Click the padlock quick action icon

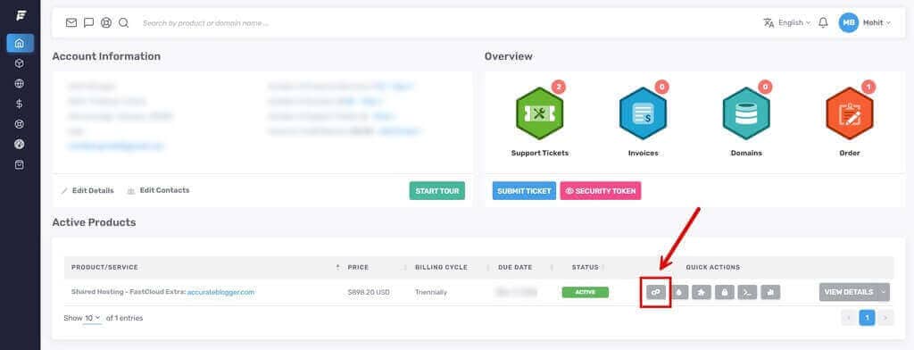coord(725,292)
